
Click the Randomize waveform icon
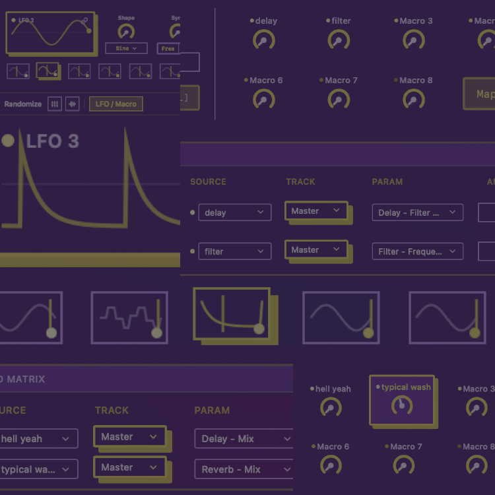[x=73, y=104]
